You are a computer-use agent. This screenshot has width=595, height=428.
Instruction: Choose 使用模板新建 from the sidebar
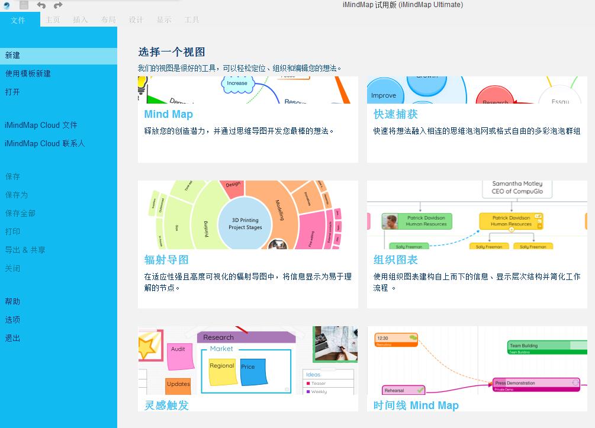click(x=28, y=74)
